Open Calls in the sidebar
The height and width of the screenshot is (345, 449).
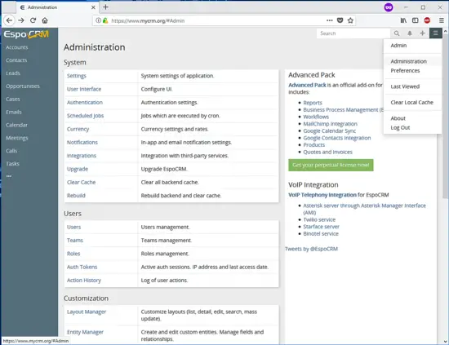[x=11, y=151]
